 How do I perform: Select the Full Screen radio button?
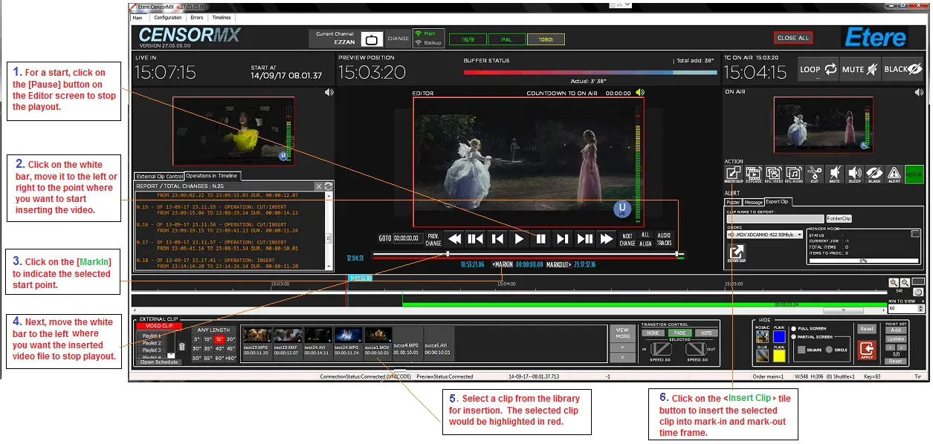coord(794,328)
